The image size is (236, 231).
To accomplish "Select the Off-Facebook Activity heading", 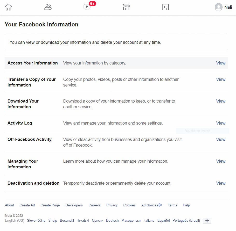I will [x=30, y=139].
